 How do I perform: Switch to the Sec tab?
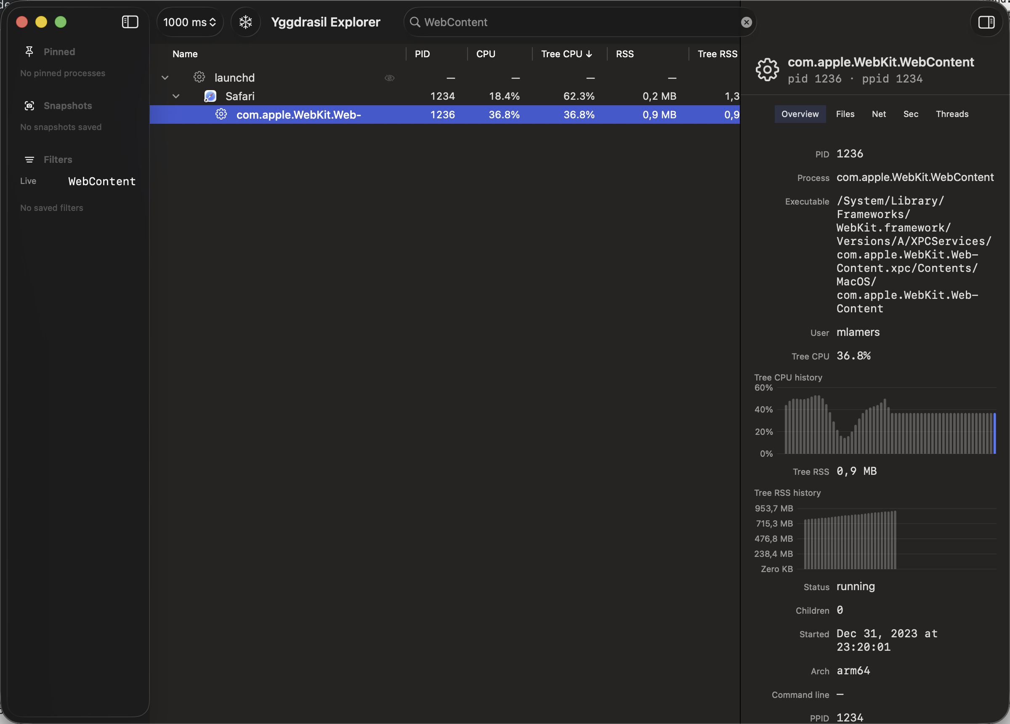tap(911, 114)
